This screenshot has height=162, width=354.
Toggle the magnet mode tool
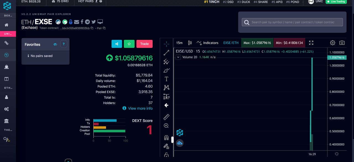click(166, 137)
